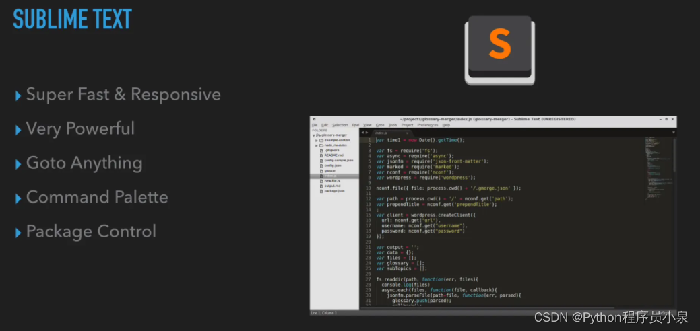Click the 'fs.readdir(path, function' code line
700x331 pixels.
pyautogui.click(x=427, y=279)
